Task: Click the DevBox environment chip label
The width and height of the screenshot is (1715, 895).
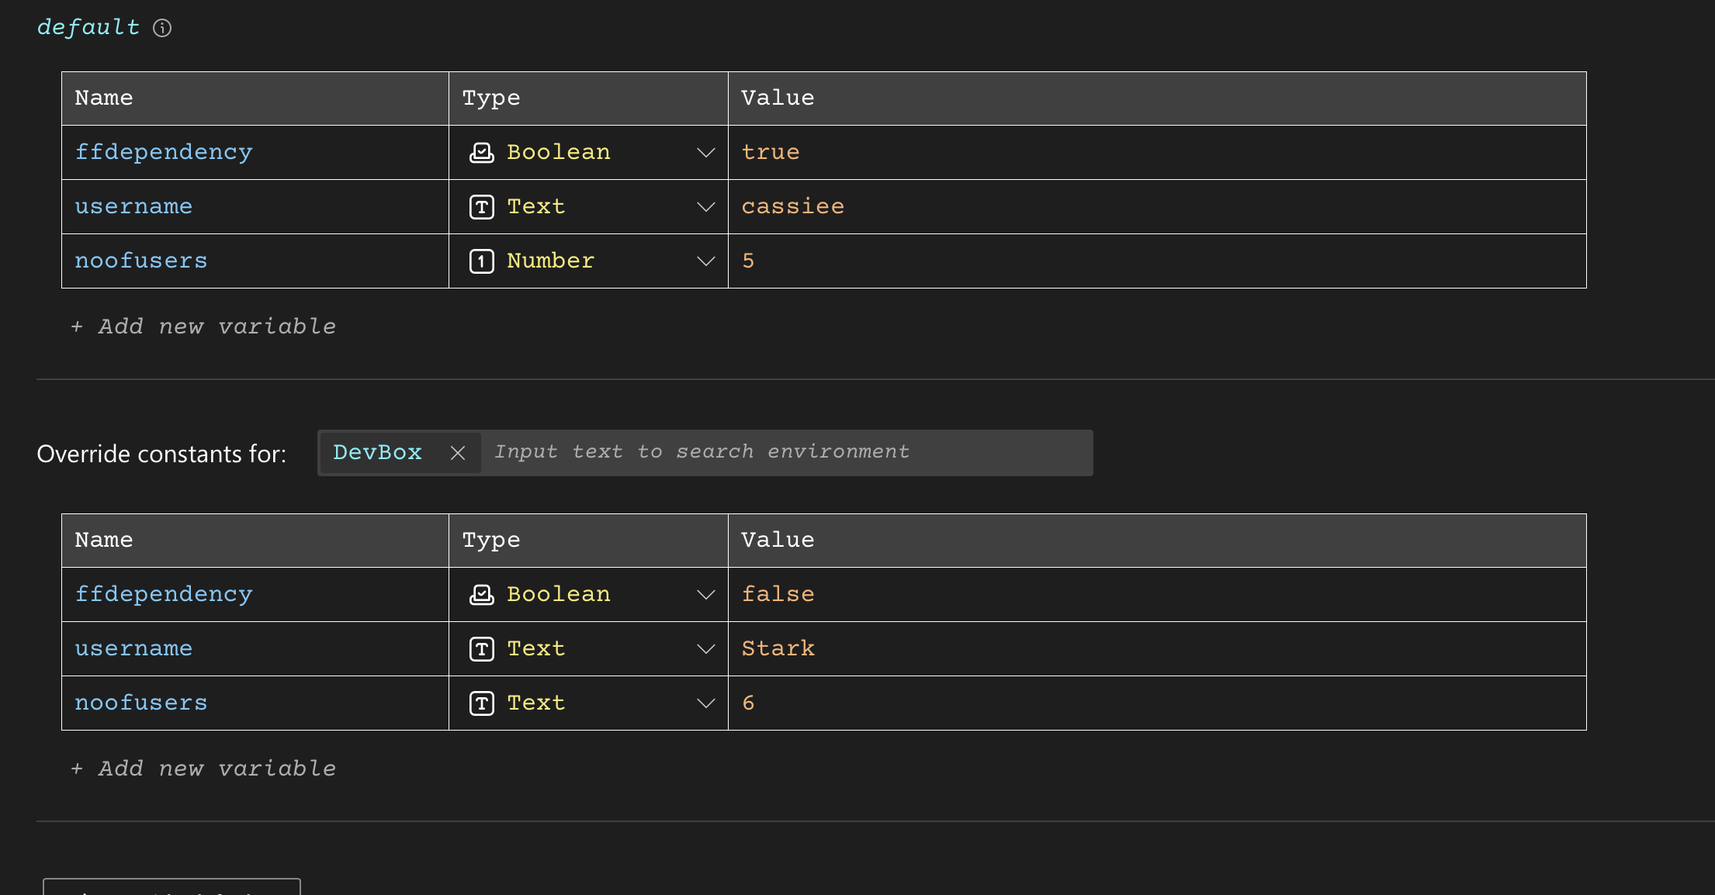Action: coord(377,452)
